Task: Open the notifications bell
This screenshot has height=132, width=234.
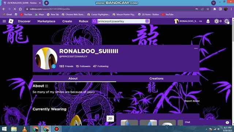Action: (208, 21)
